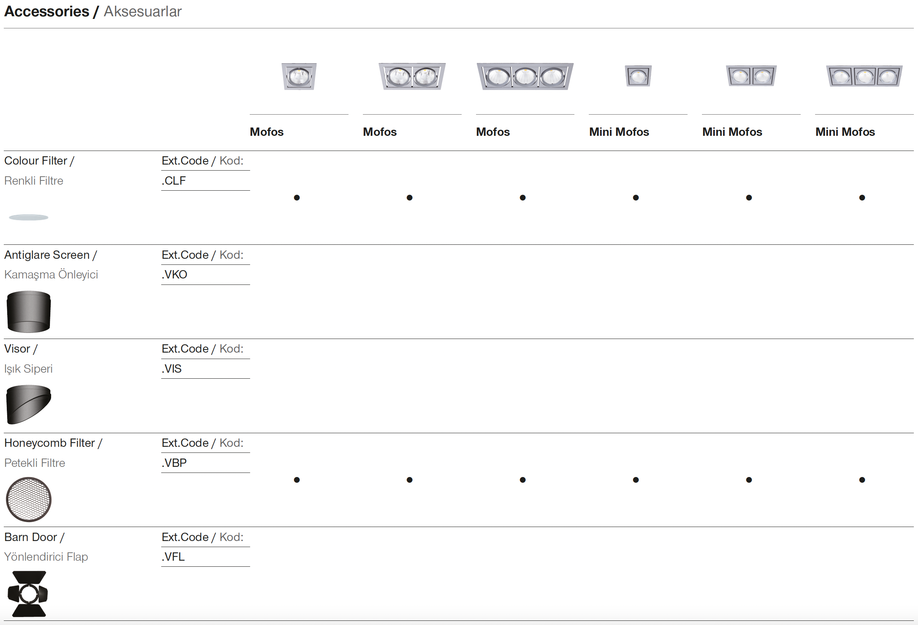918x625 pixels.
Task: Click the .VKO code field
Action: [x=174, y=275]
